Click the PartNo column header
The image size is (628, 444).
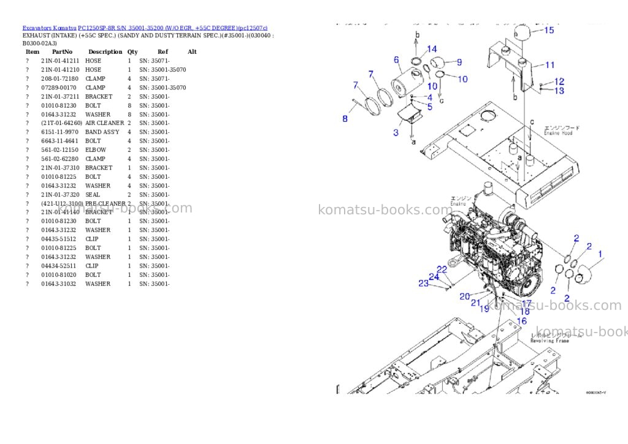coord(62,52)
